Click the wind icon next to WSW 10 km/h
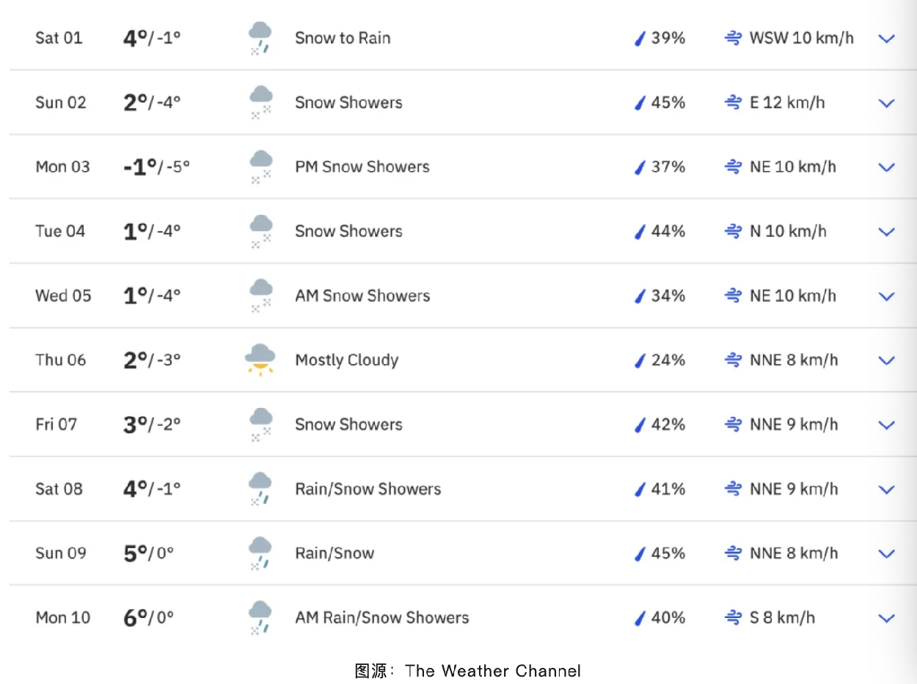Viewport: 917px width, 684px height. point(733,38)
